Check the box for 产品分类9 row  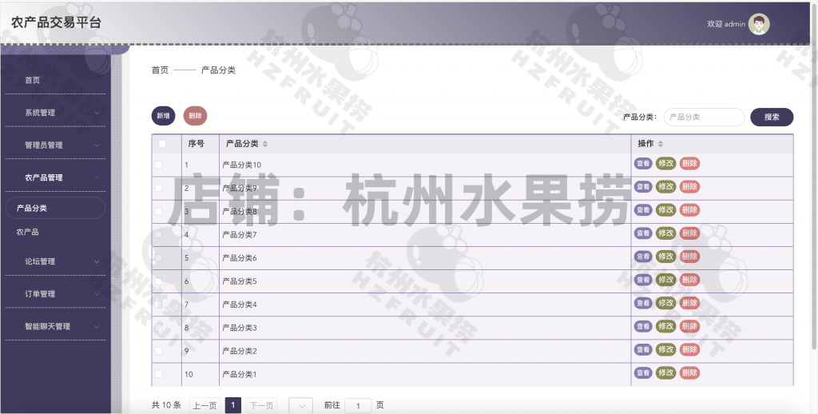159,188
